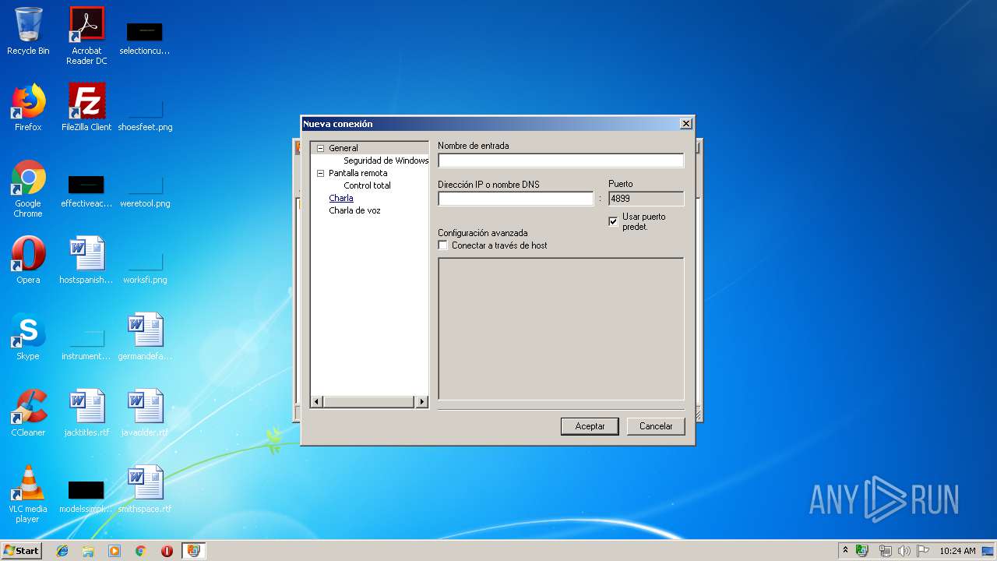Switch to the Radmin taskbar button
The image size is (997, 561).
pyautogui.click(x=193, y=551)
